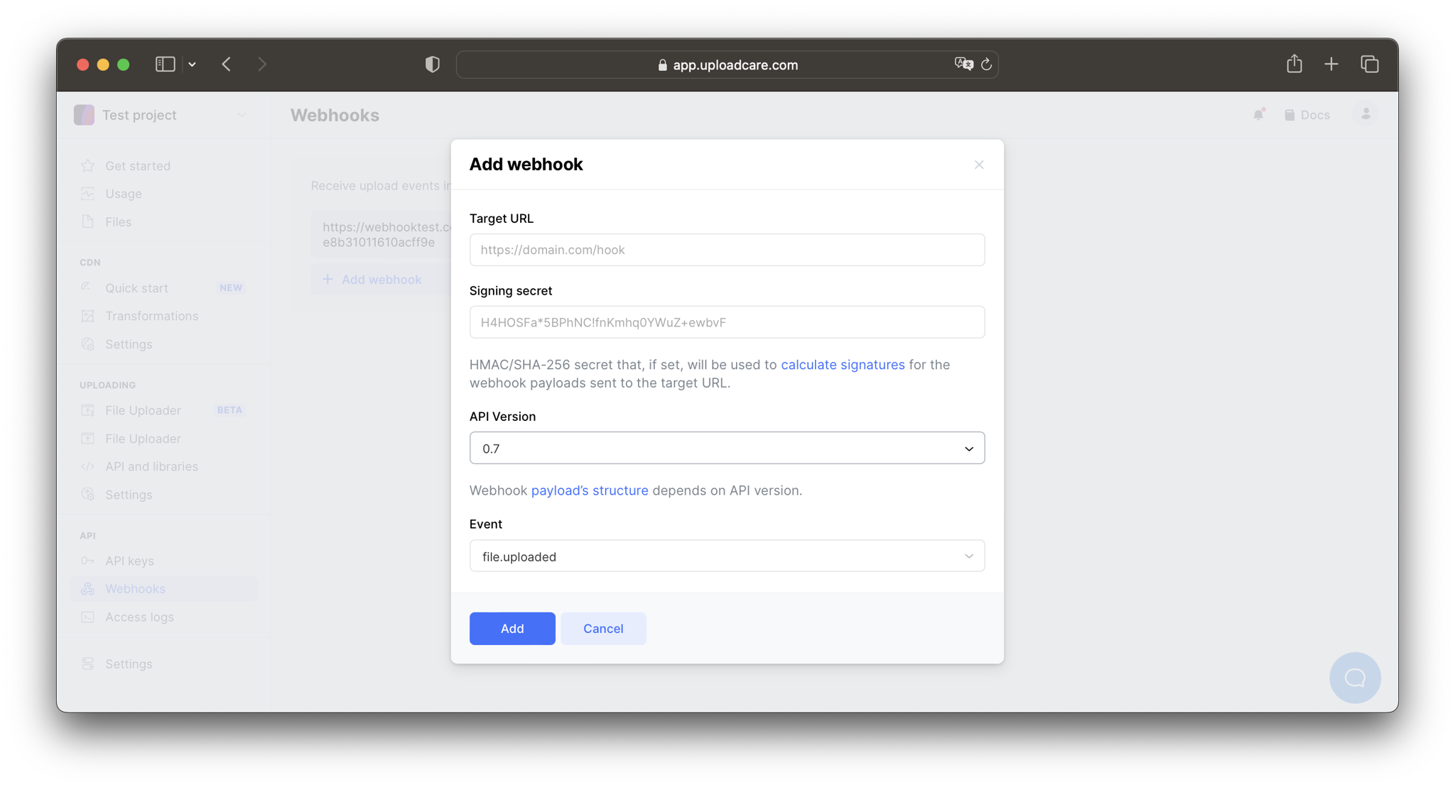Open the chat support bubble
The width and height of the screenshot is (1455, 787).
(1354, 678)
